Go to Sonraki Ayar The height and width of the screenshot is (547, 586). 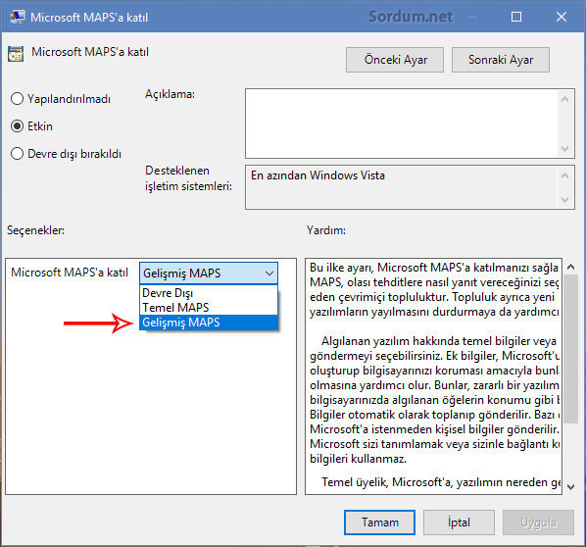(x=501, y=60)
